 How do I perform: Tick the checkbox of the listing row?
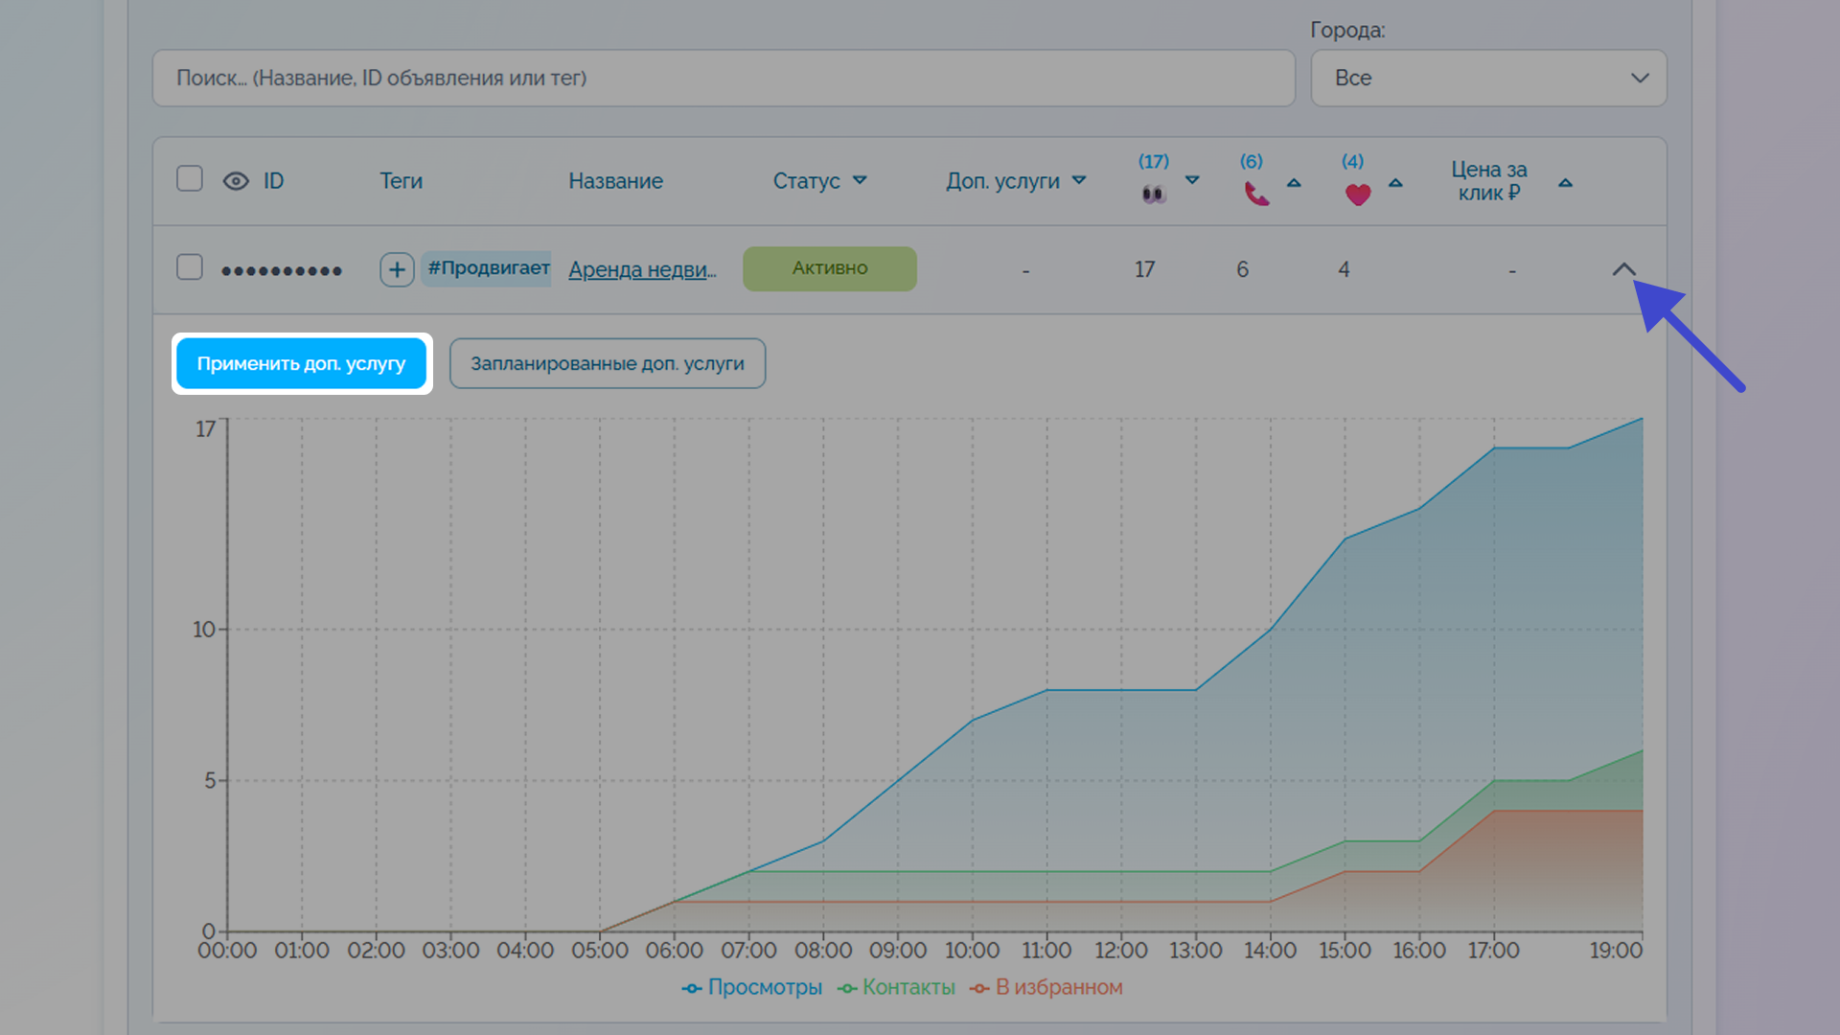click(x=190, y=266)
